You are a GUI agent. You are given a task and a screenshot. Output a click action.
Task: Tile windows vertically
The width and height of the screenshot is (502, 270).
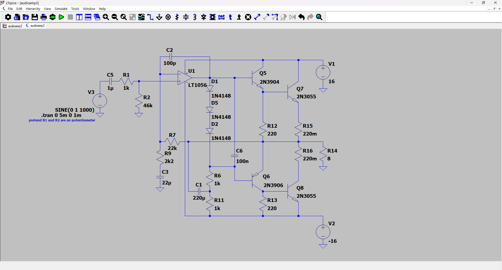(x=79, y=17)
